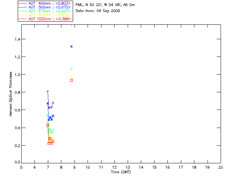The width and height of the screenshot is (227, 181).
Task: Click x-axis tick label '12'
Action: point(114,168)
